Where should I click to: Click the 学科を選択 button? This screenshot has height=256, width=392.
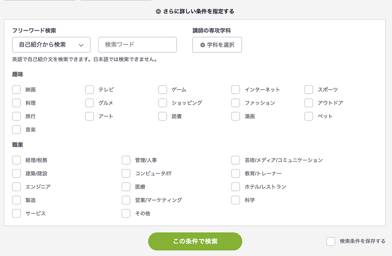pyautogui.click(x=217, y=45)
